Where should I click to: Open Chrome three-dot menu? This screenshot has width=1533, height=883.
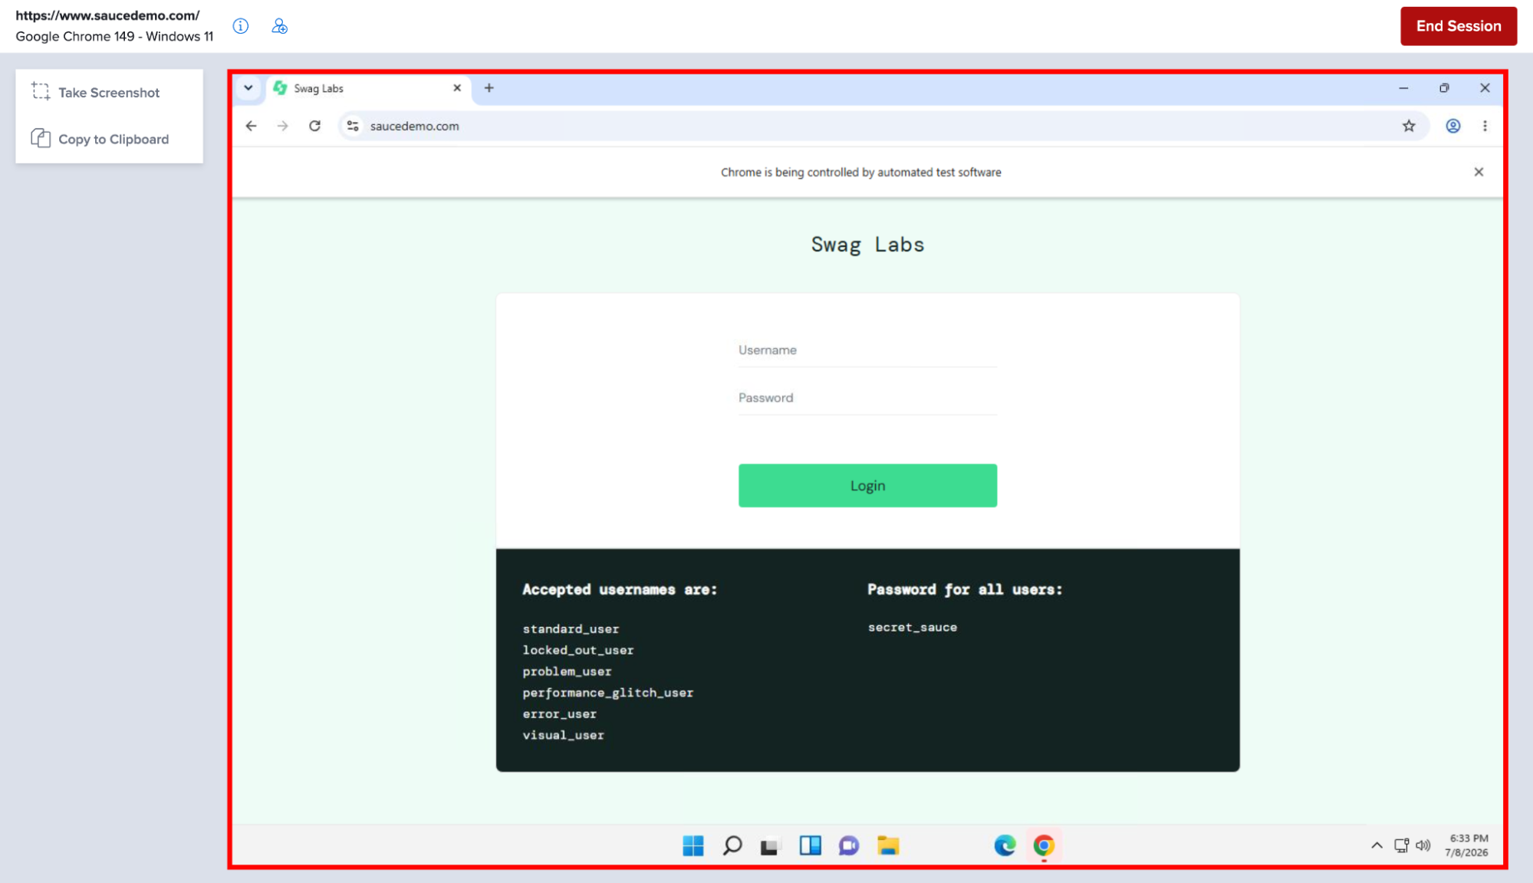pyautogui.click(x=1485, y=126)
